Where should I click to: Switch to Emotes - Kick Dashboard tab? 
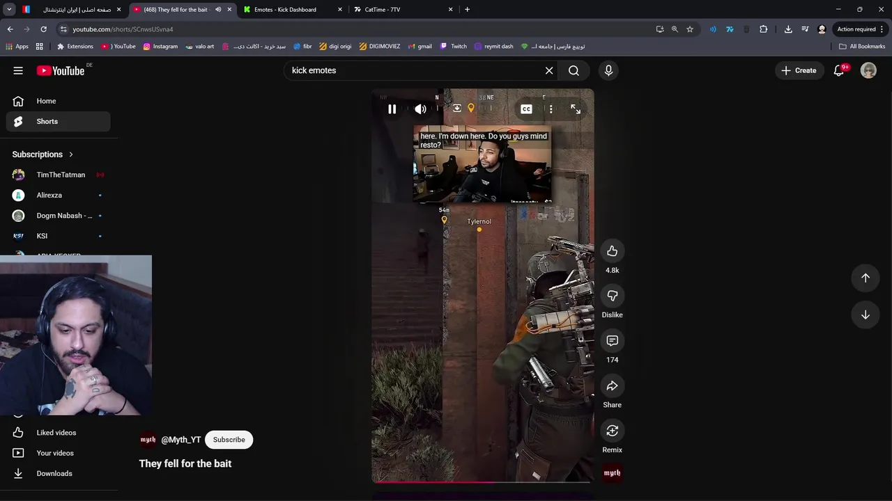tap(291, 10)
